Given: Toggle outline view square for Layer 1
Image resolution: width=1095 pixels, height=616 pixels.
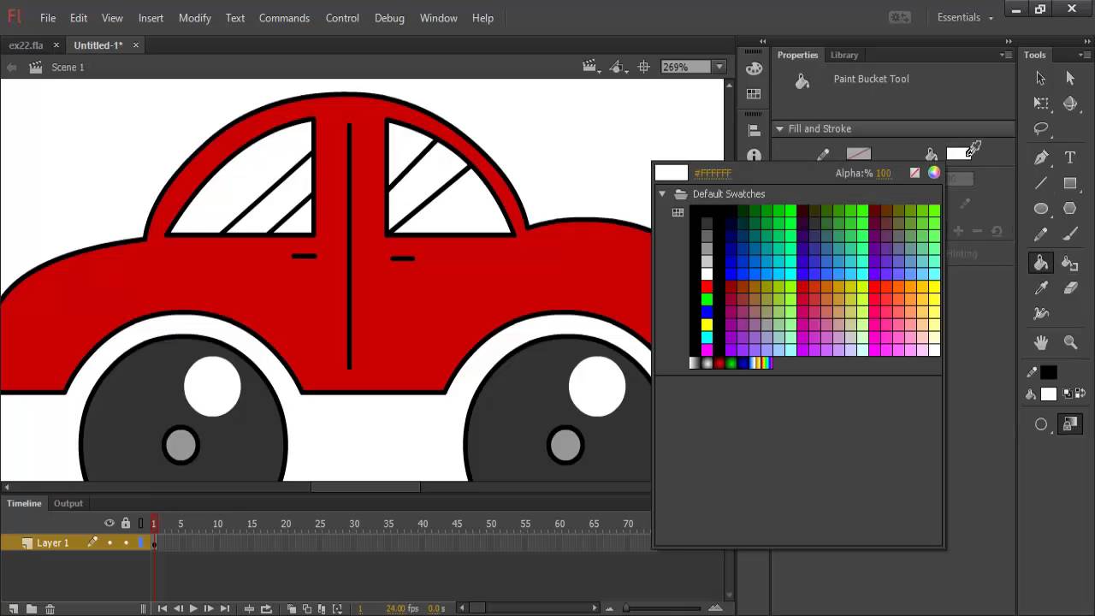Looking at the screenshot, I should (x=141, y=542).
